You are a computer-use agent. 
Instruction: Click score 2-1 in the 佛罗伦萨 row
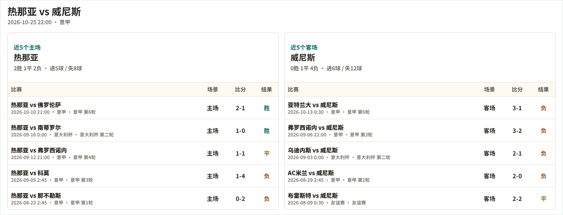click(x=240, y=108)
